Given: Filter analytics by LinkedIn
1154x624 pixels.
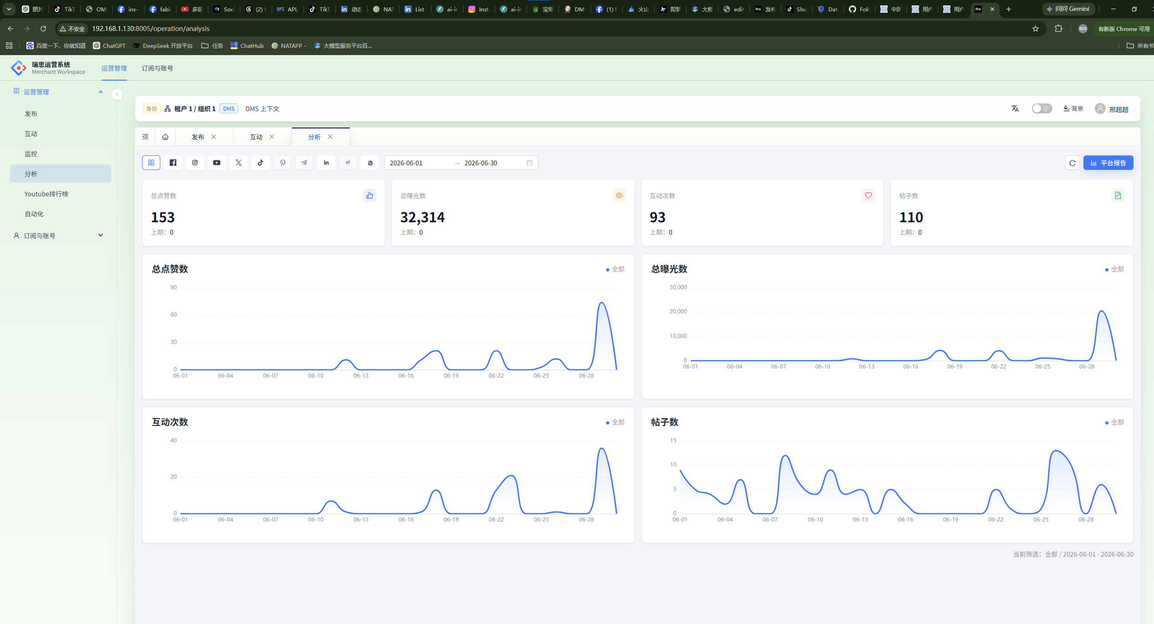Looking at the screenshot, I should coord(326,163).
